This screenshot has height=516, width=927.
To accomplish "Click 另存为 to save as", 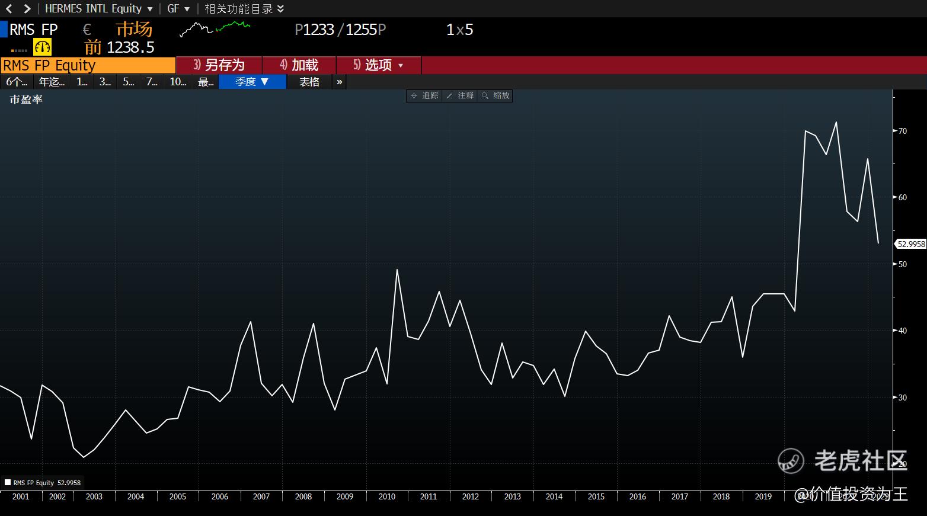I will [x=219, y=65].
